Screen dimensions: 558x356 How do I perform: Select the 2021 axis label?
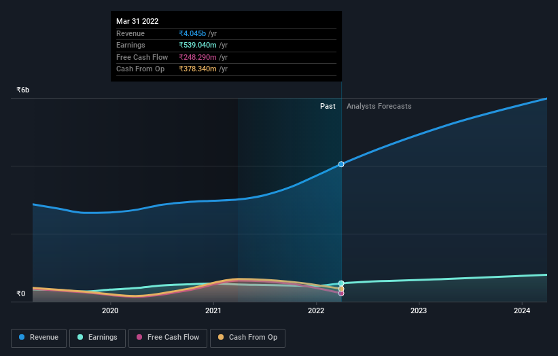coord(213,311)
